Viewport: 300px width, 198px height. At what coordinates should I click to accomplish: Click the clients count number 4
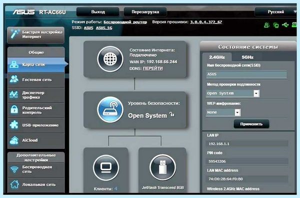tap(116, 189)
